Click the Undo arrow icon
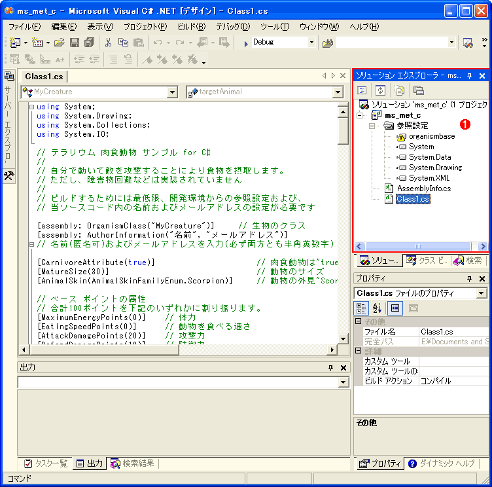Image resolution: width=492 pixels, height=487 pixels. [x=158, y=42]
